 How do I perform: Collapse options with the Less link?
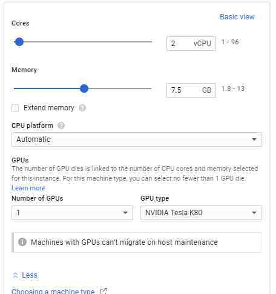click(x=30, y=275)
